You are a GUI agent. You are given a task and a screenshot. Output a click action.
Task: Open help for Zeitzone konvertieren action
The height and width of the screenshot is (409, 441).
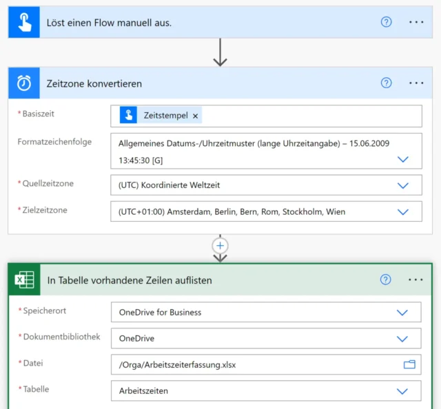(386, 83)
